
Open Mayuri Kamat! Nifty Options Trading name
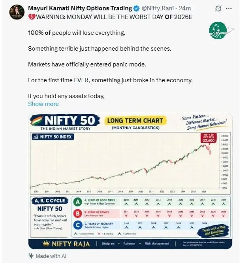[80, 8]
